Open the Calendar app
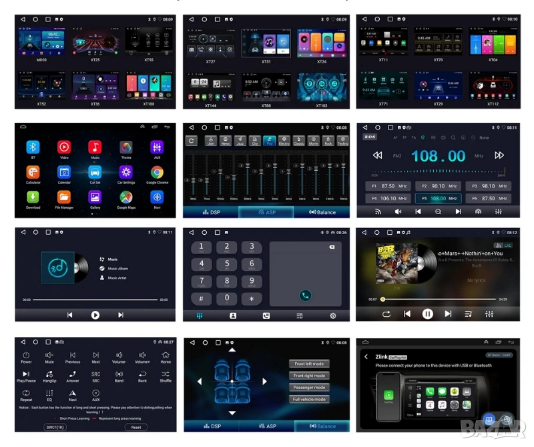The height and width of the screenshot is (447, 534). 64,172
